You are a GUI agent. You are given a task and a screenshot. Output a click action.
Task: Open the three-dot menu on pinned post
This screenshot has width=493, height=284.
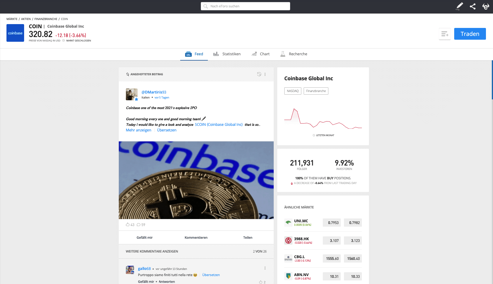pos(265,74)
